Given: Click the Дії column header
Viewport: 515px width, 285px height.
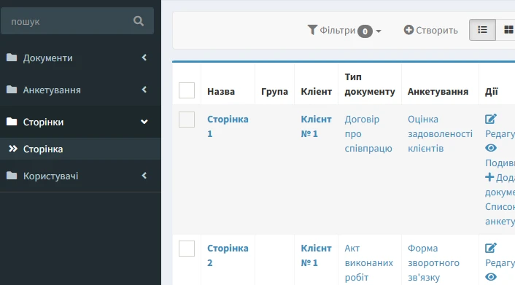Looking at the screenshot, I should point(492,91).
